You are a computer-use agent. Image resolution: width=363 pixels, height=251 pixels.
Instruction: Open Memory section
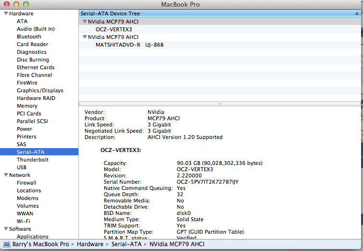(27, 106)
